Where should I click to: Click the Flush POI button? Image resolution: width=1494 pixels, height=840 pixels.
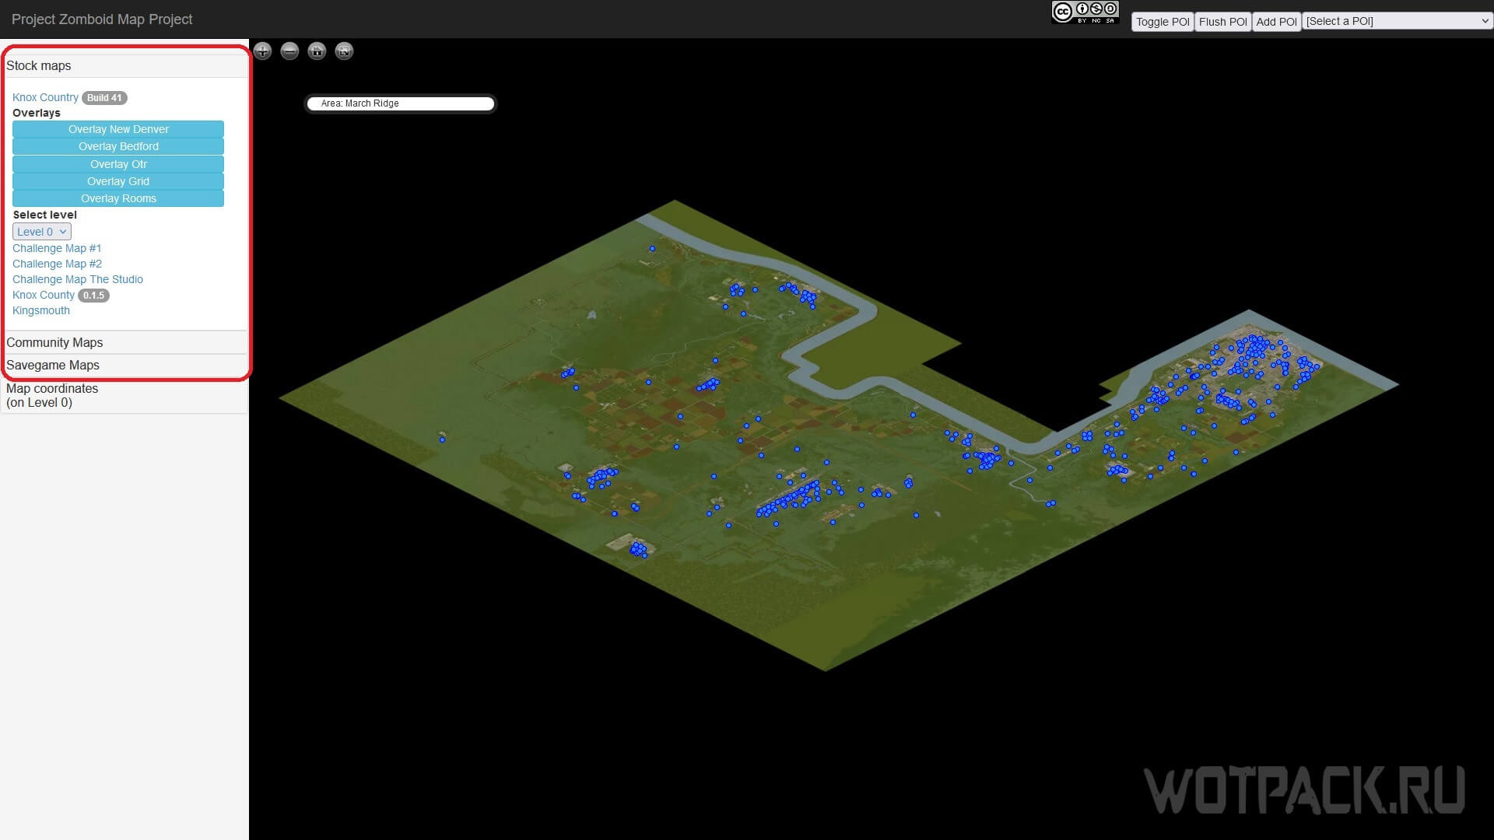pos(1221,20)
